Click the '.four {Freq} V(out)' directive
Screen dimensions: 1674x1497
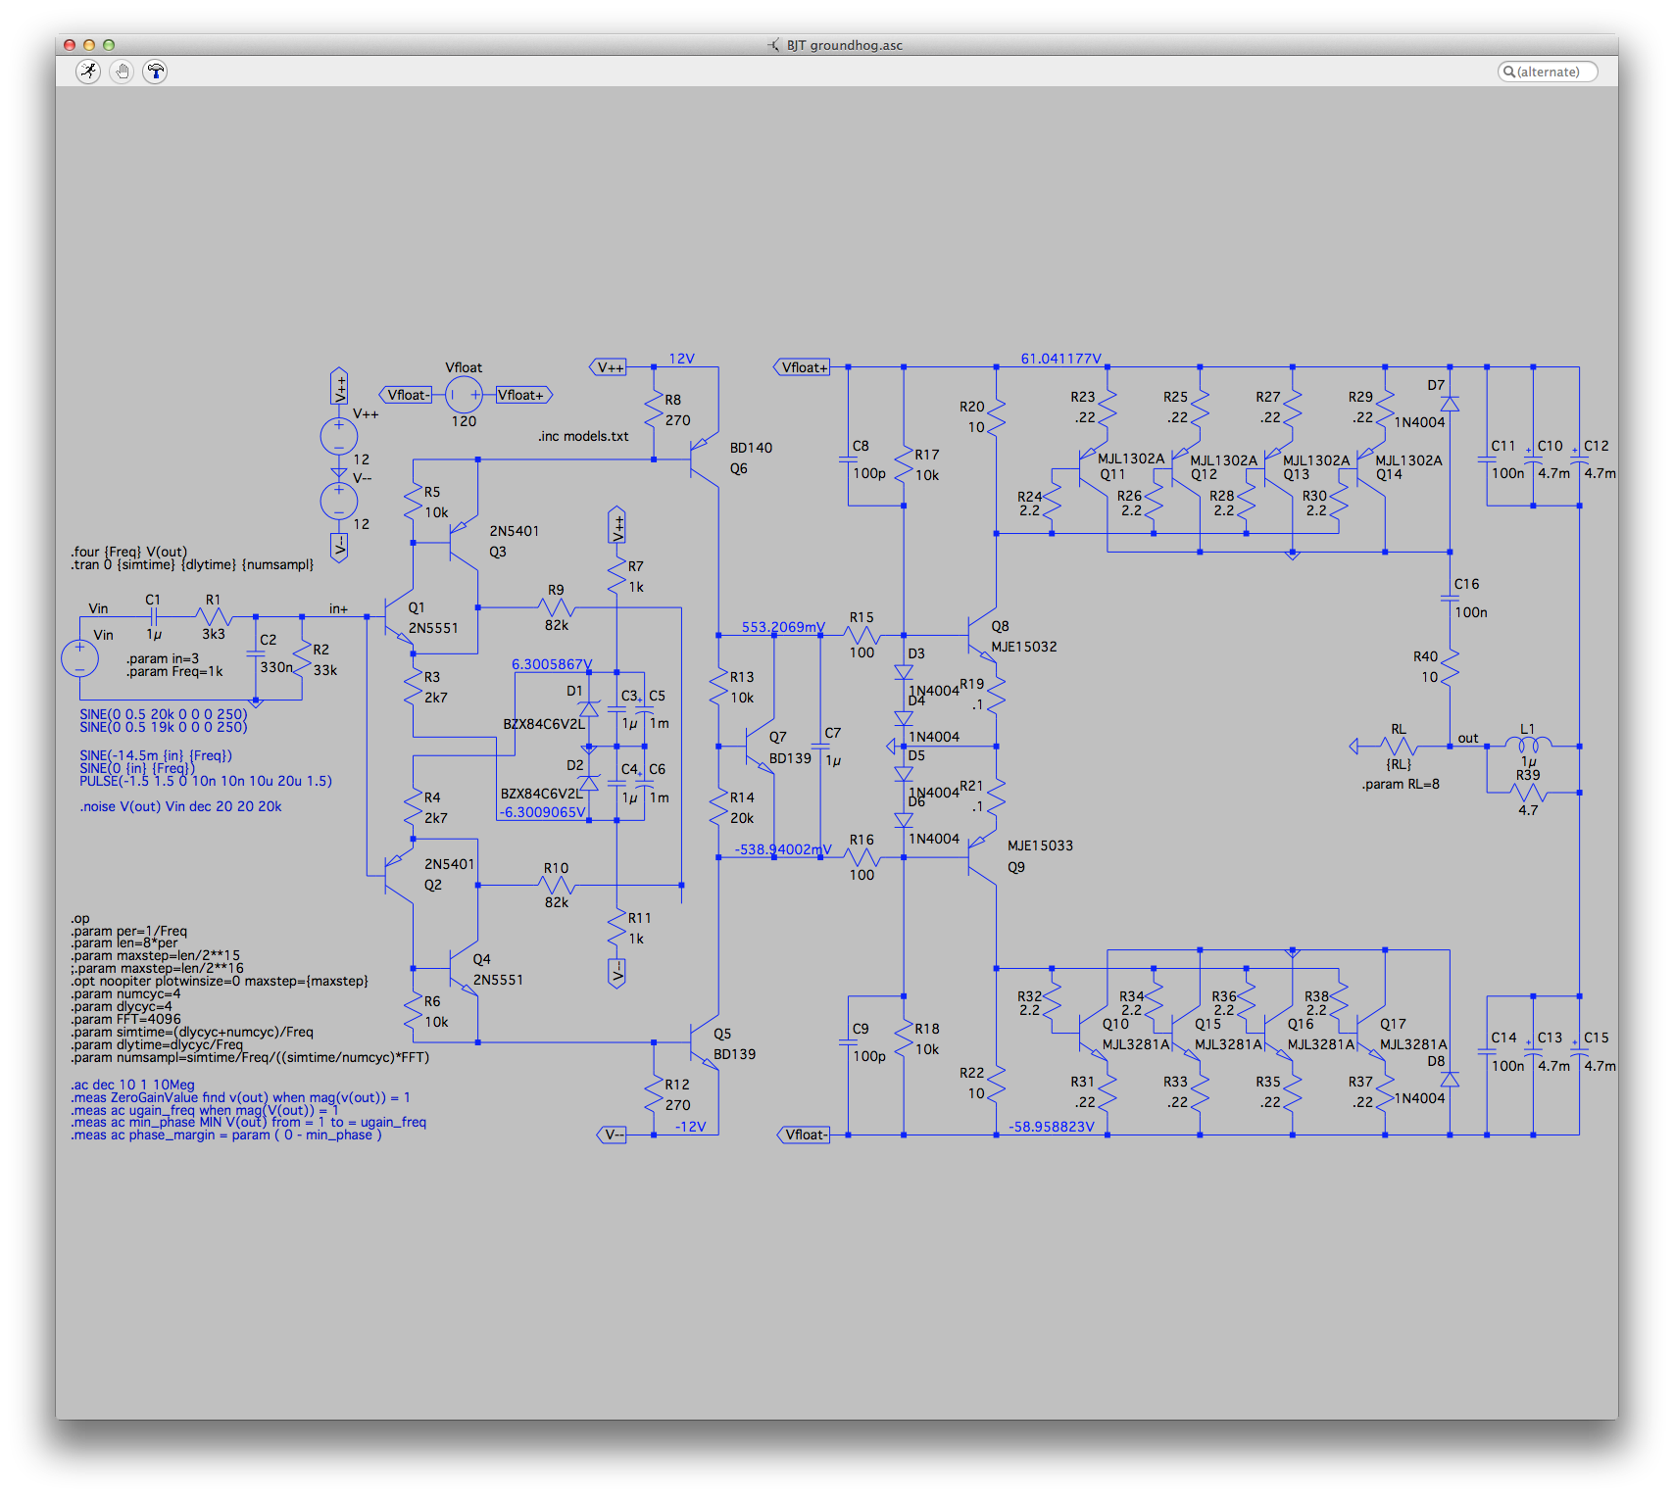pyautogui.click(x=128, y=552)
